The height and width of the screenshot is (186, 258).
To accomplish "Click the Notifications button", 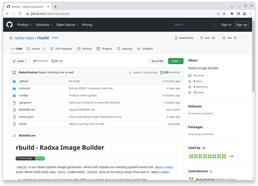I will pos(184,38).
